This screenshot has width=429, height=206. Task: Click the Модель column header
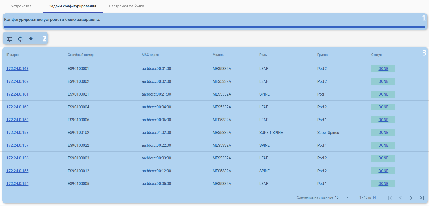tap(218, 55)
